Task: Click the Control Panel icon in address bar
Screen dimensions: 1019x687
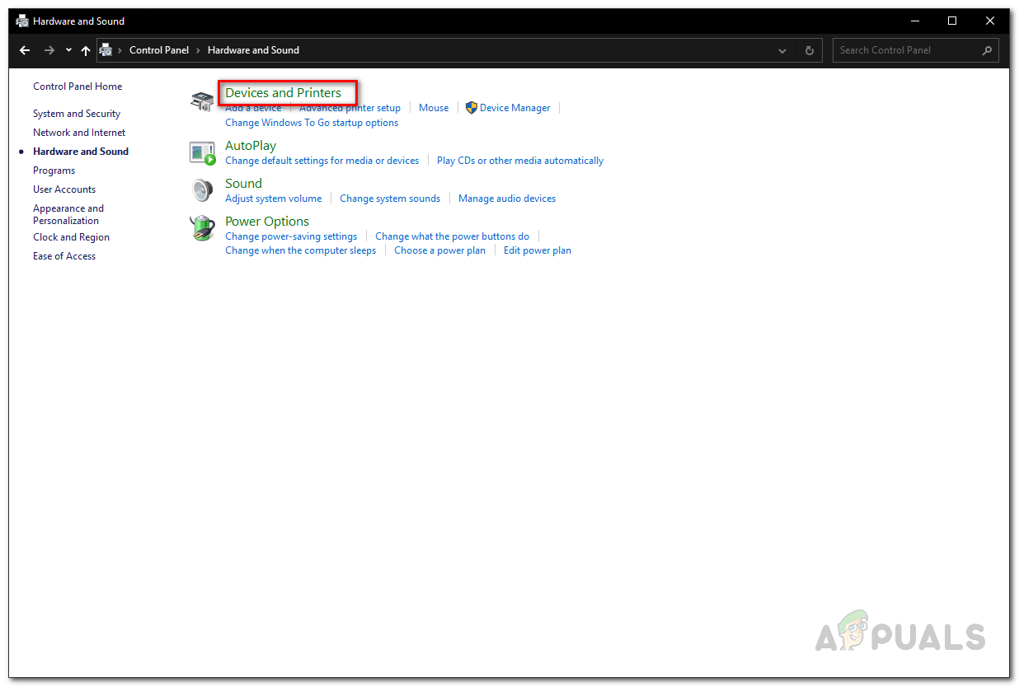Action: coord(106,50)
